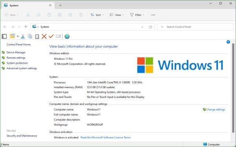Open Device Manager
236x147 pixels.
pyautogui.click(x=16, y=52)
